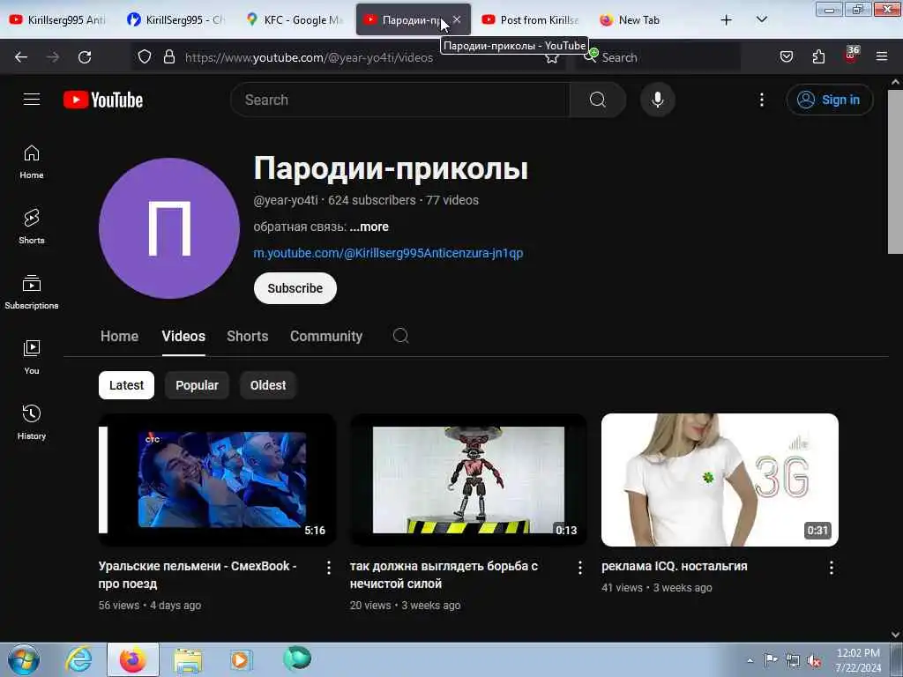The height and width of the screenshot is (677, 903).
Task: Sort videos by Oldest
Action: [268, 385]
